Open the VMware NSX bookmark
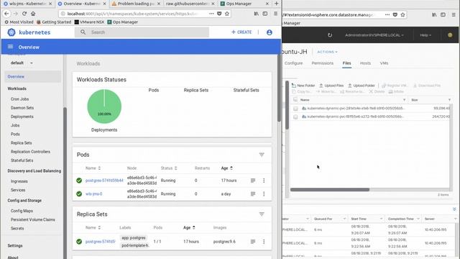The height and width of the screenshot is (259, 460). tap(89, 22)
